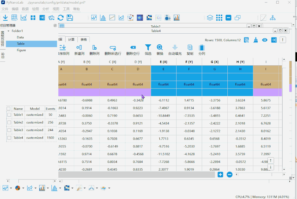Select the line plot icon in top toolbar
Screen dimensions: 297x199
pyautogui.click(x=94, y=18)
